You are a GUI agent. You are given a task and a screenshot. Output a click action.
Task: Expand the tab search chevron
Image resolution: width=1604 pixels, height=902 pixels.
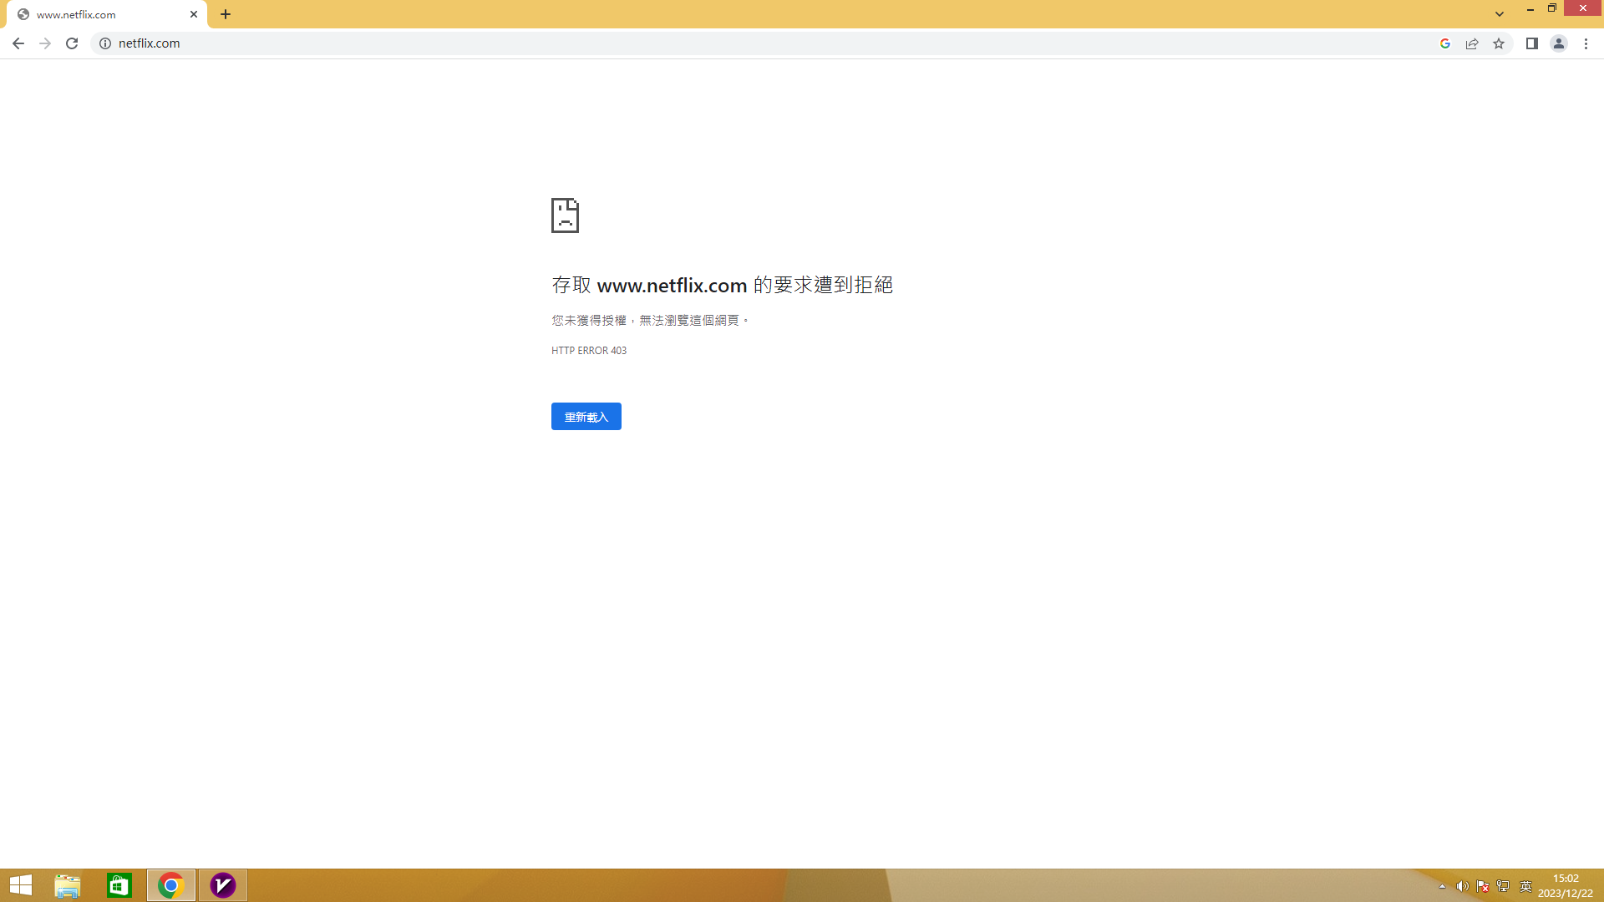pyautogui.click(x=1500, y=14)
